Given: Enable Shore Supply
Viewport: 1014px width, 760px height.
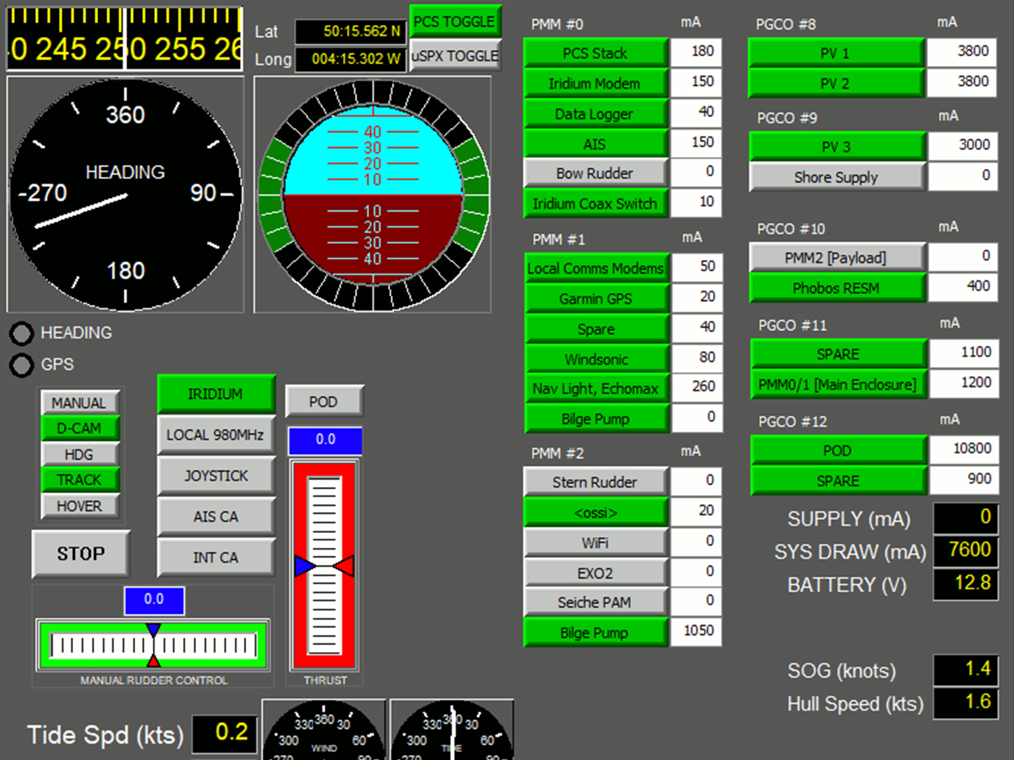Looking at the screenshot, I should click(x=837, y=177).
